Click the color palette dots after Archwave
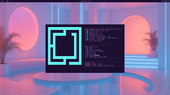 [x=97, y=55]
